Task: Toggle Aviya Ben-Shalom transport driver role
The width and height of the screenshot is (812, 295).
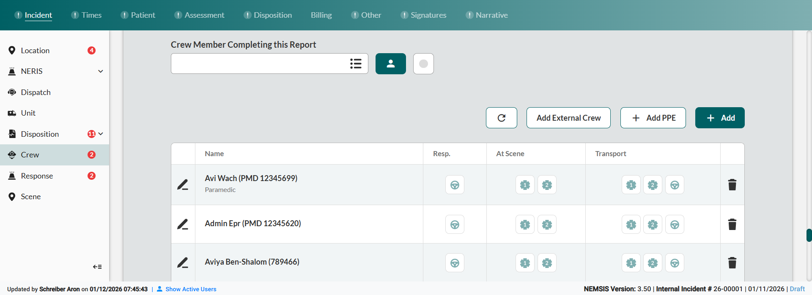Action: pyautogui.click(x=675, y=263)
